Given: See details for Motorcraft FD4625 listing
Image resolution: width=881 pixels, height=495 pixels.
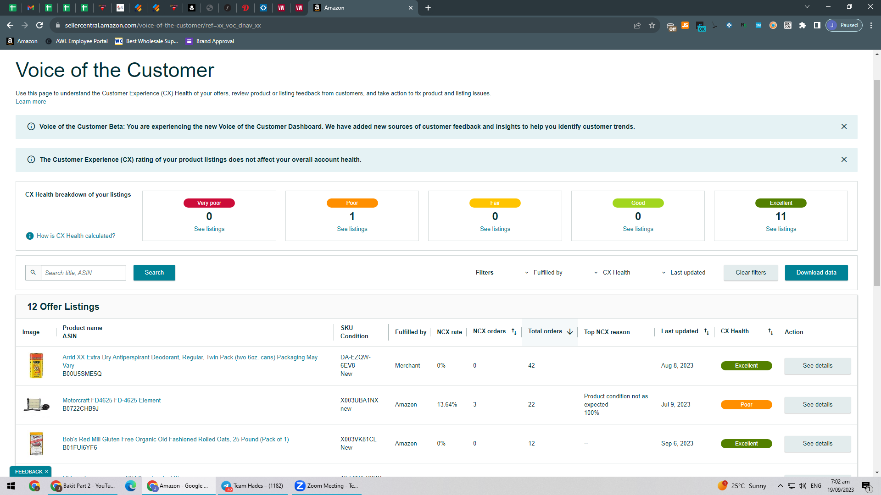Looking at the screenshot, I should point(817,405).
